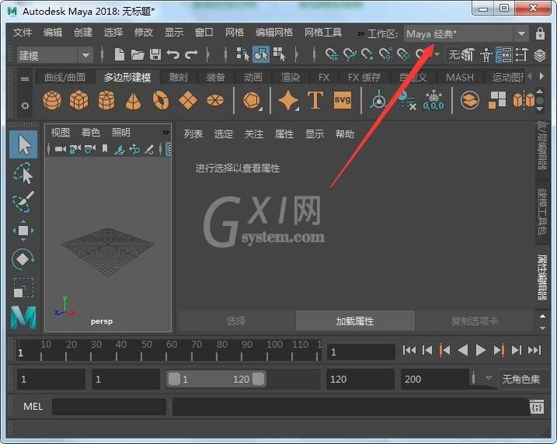Show next shelf tabs right arrow
This screenshot has height=444, width=557.
pyautogui.click(x=541, y=76)
